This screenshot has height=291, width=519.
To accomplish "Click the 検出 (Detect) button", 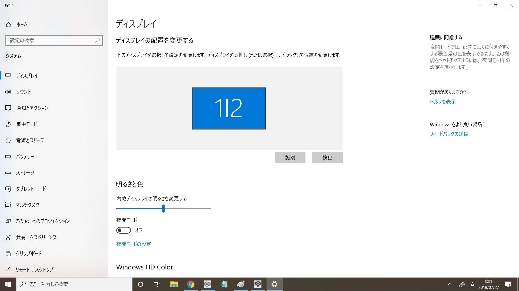I will point(327,158).
